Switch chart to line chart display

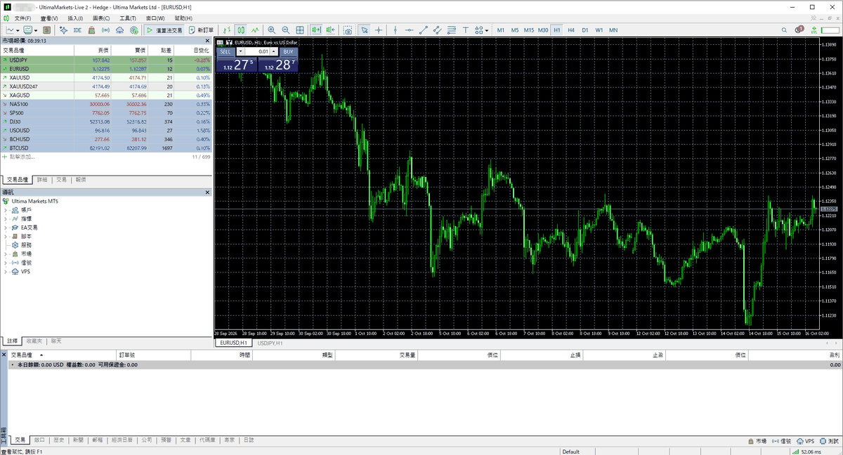[255, 30]
